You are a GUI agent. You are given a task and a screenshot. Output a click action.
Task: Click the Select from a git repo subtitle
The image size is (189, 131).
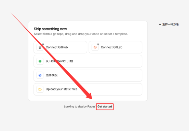81,34
